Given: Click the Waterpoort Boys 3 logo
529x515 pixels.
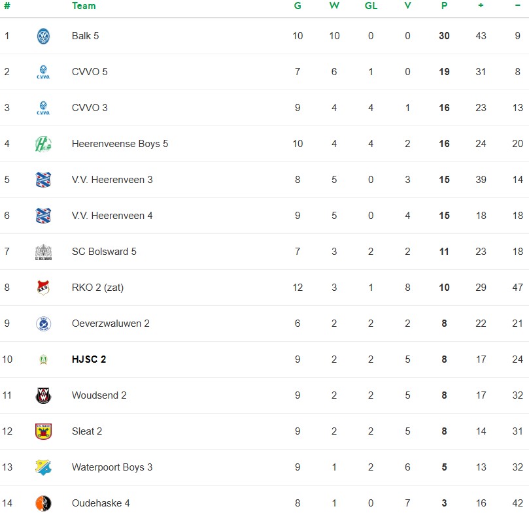Looking at the screenshot, I should tap(43, 467).
